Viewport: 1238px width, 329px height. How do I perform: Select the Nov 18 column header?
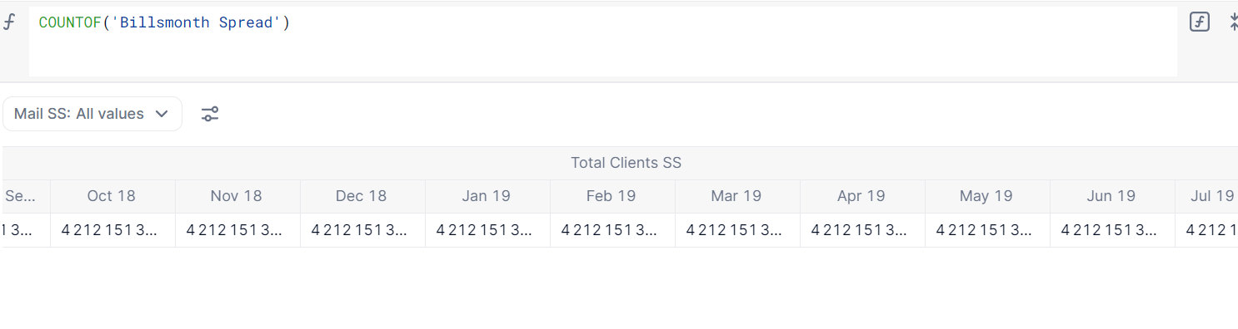[x=237, y=196]
